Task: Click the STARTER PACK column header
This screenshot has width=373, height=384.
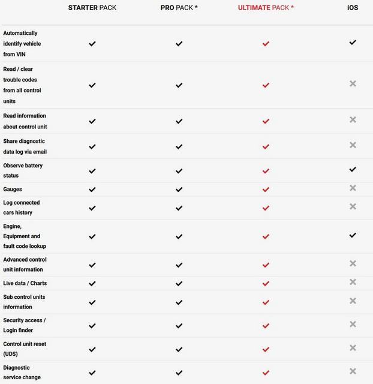Action: (x=92, y=8)
